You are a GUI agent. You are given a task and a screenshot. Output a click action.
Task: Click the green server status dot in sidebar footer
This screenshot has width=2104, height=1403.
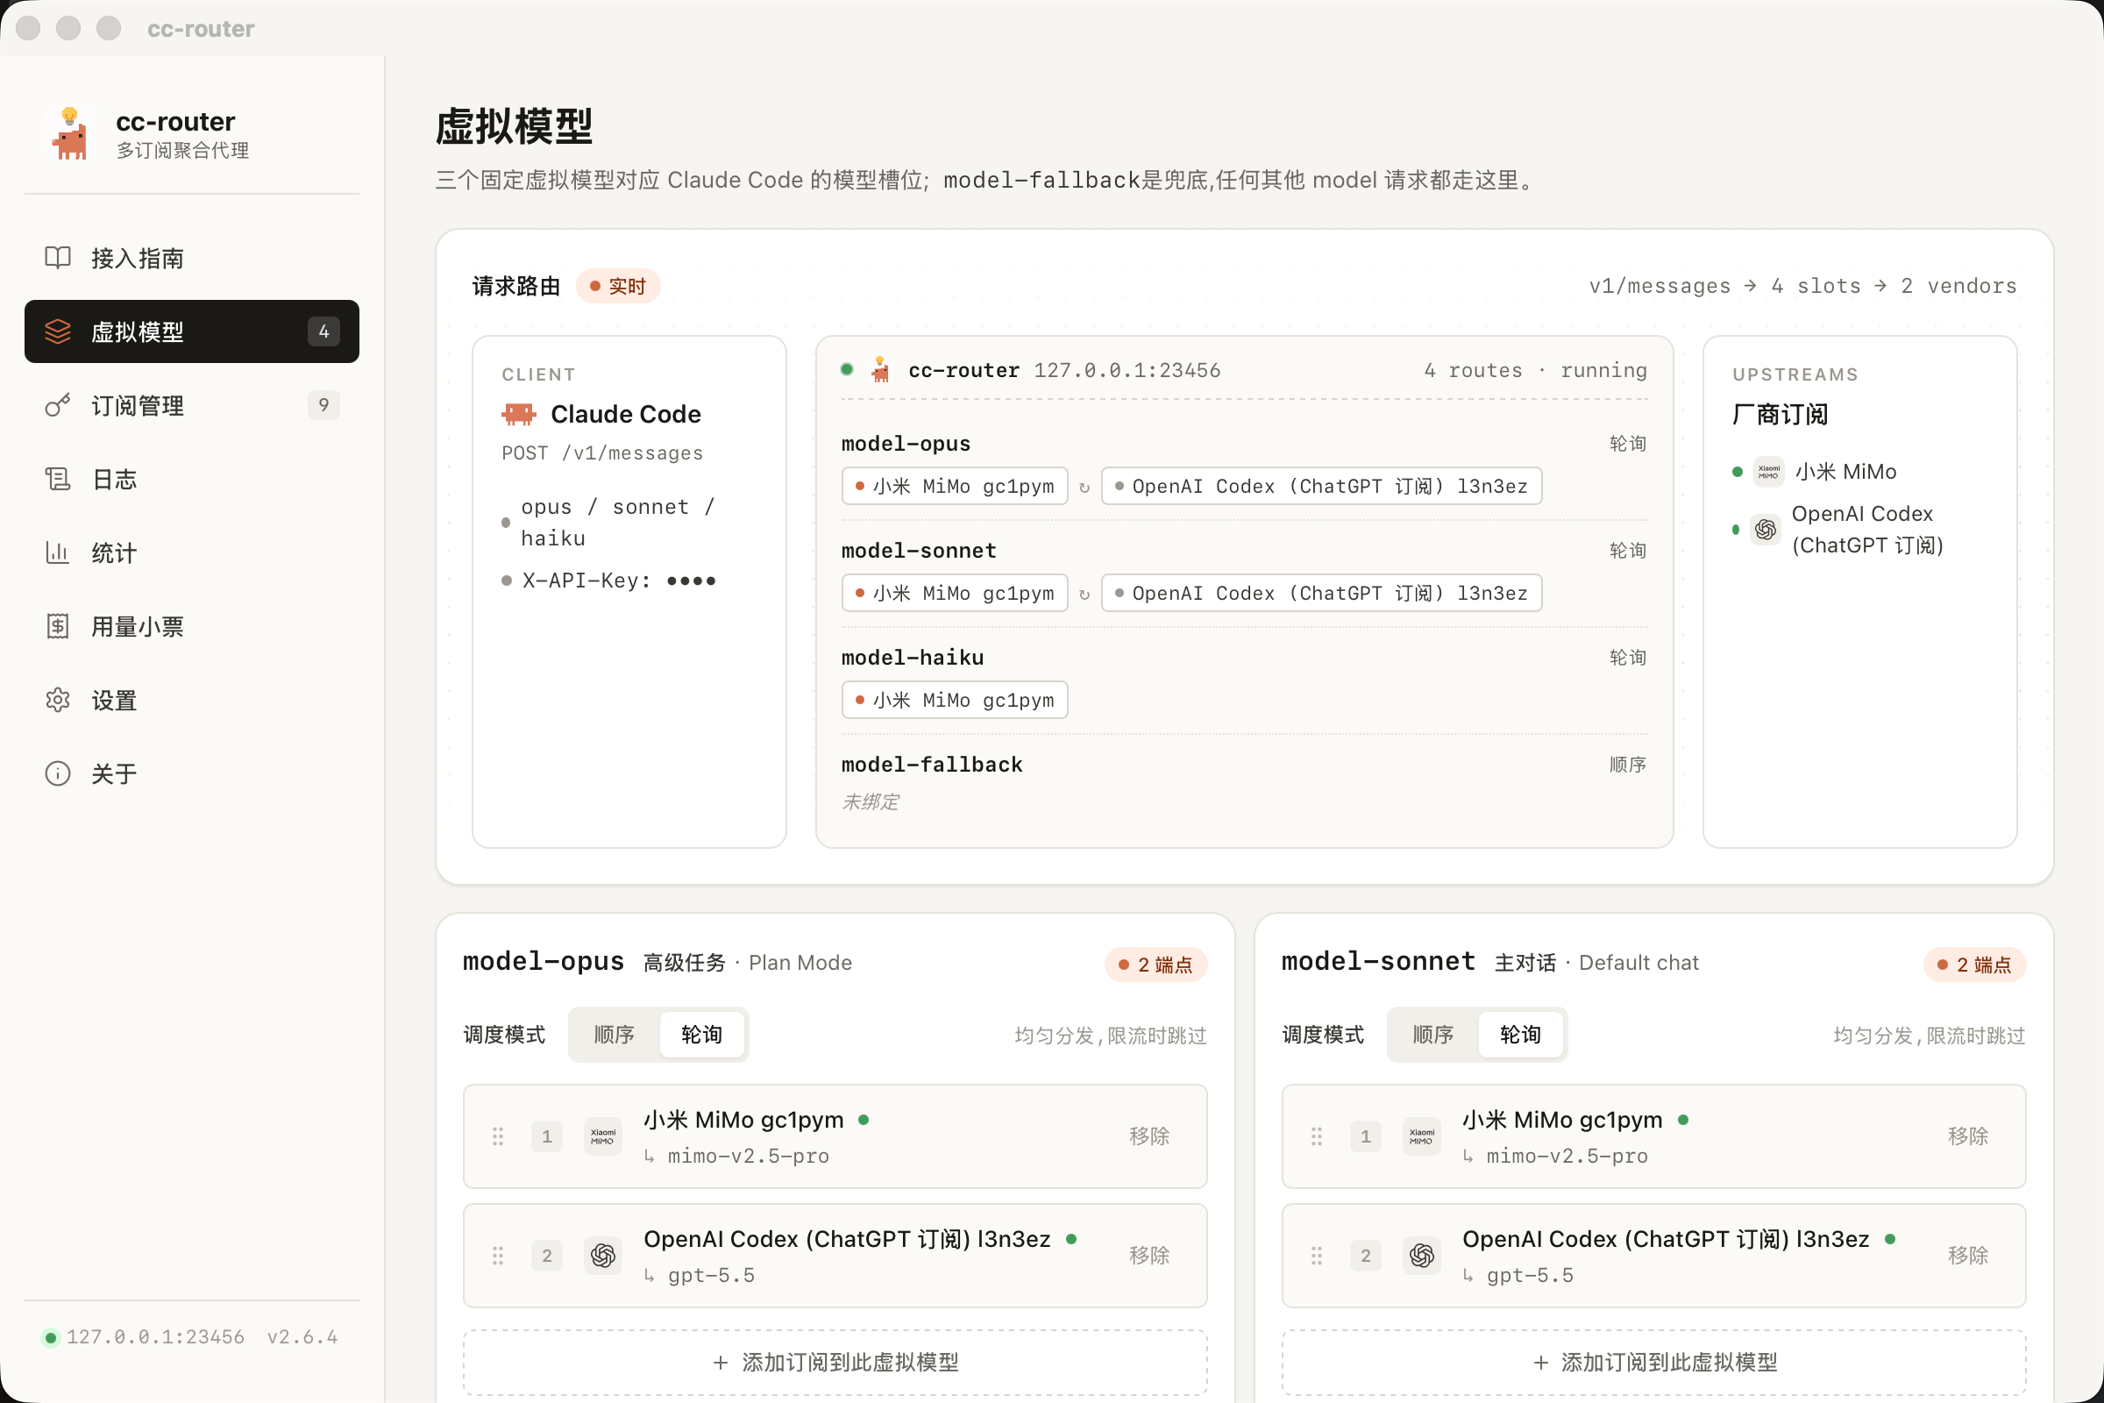tap(51, 1338)
